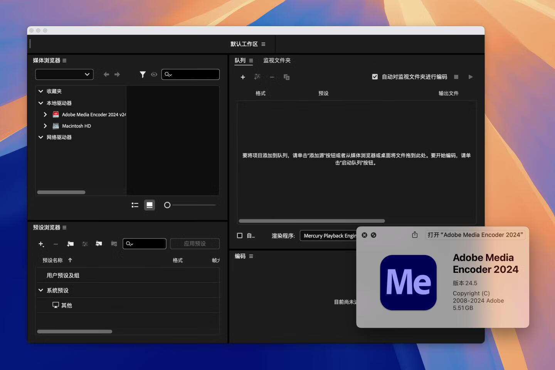Image resolution: width=555 pixels, height=370 pixels.
Task: Click the Create New Preset Group folder icon
Action: click(x=70, y=244)
